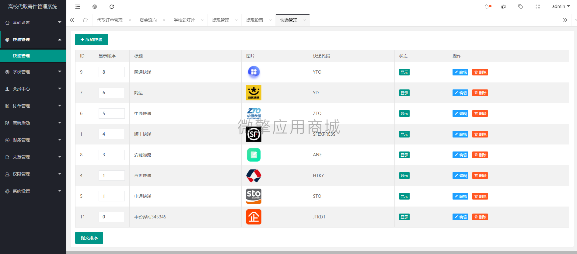Click the notification bell icon
The width and height of the screenshot is (577, 254).
[487, 7]
